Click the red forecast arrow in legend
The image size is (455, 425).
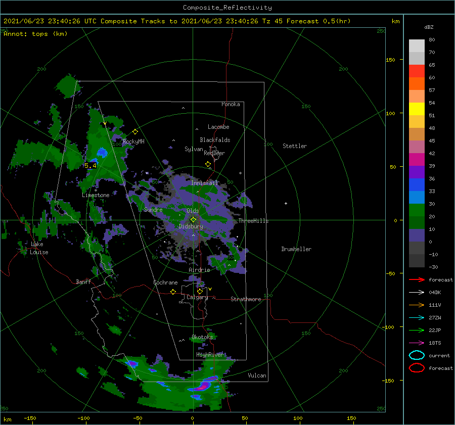[417, 279]
